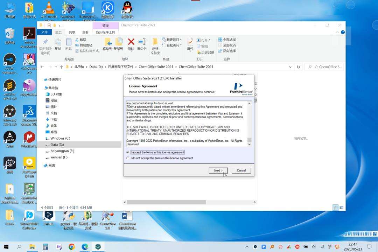Switch to the 共享 (Share) ribbon tab
This screenshot has height=252, width=378.
coord(72,32)
